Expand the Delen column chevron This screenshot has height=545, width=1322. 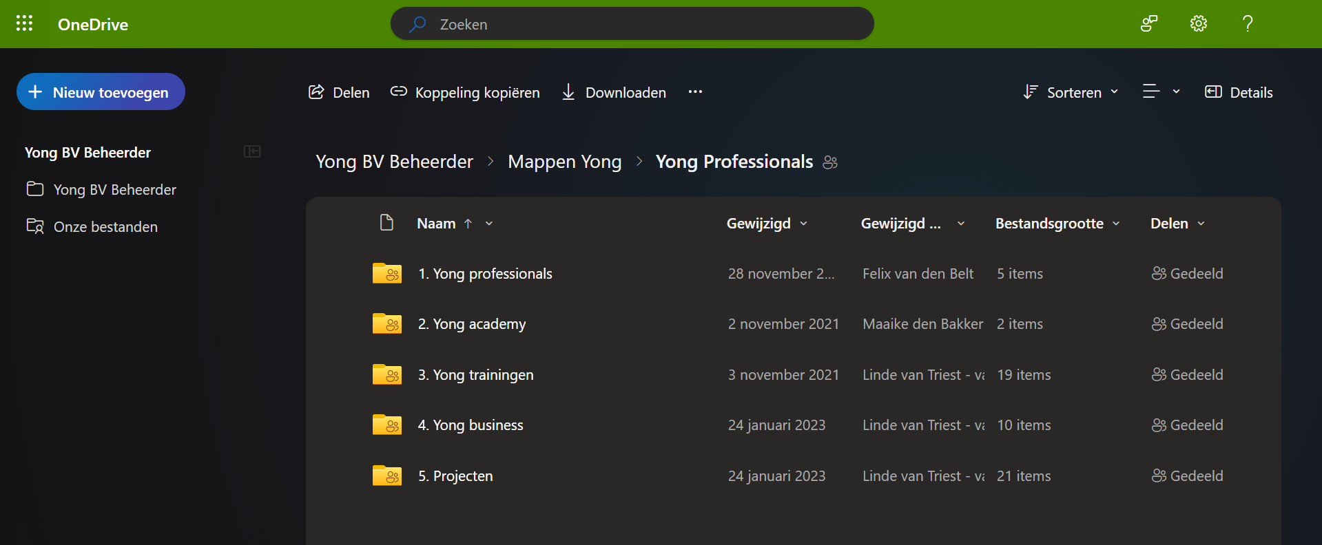[x=1201, y=224]
